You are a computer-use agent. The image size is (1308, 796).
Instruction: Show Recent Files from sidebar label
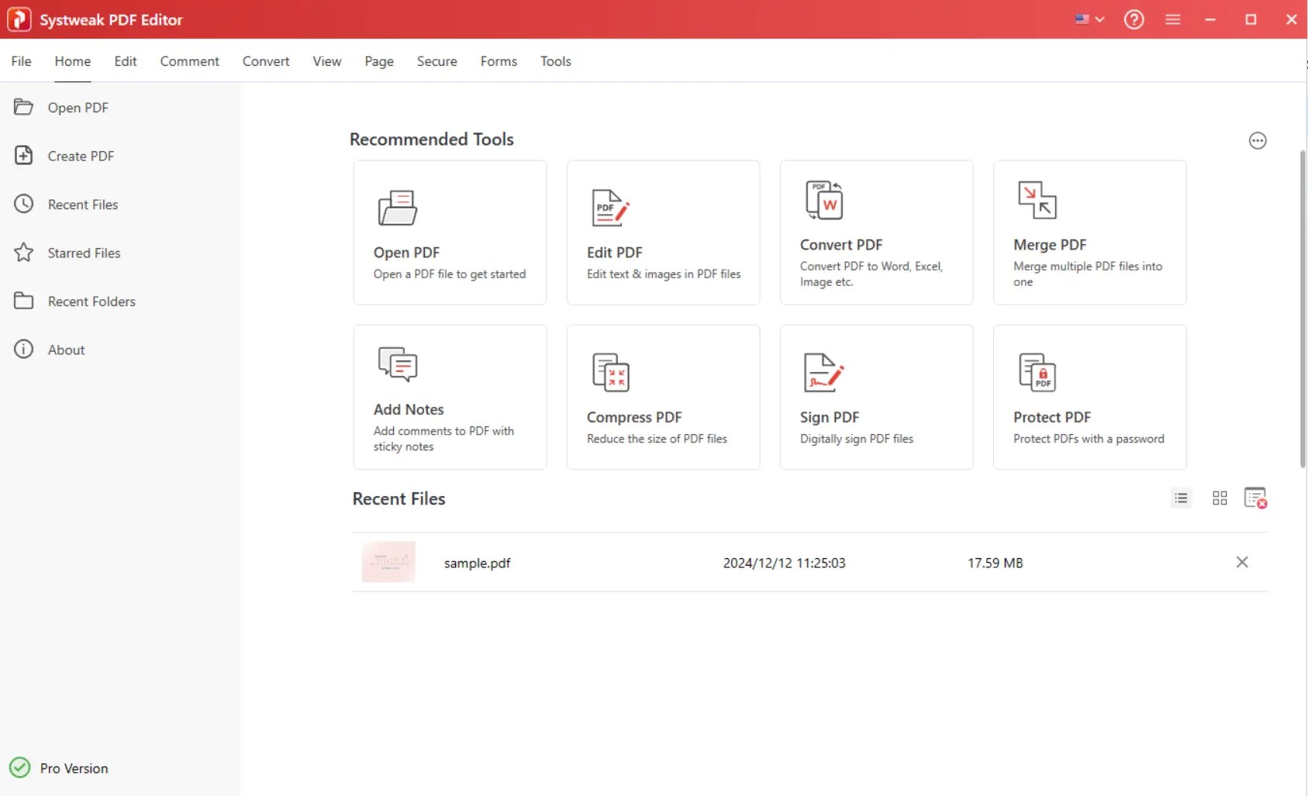(x=83, y=205)
